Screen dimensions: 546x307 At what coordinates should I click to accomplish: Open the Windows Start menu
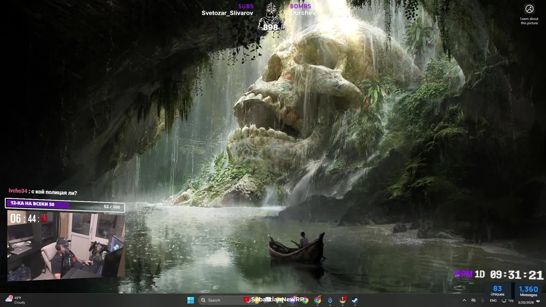pyautogui.click(x=191, y=300)
